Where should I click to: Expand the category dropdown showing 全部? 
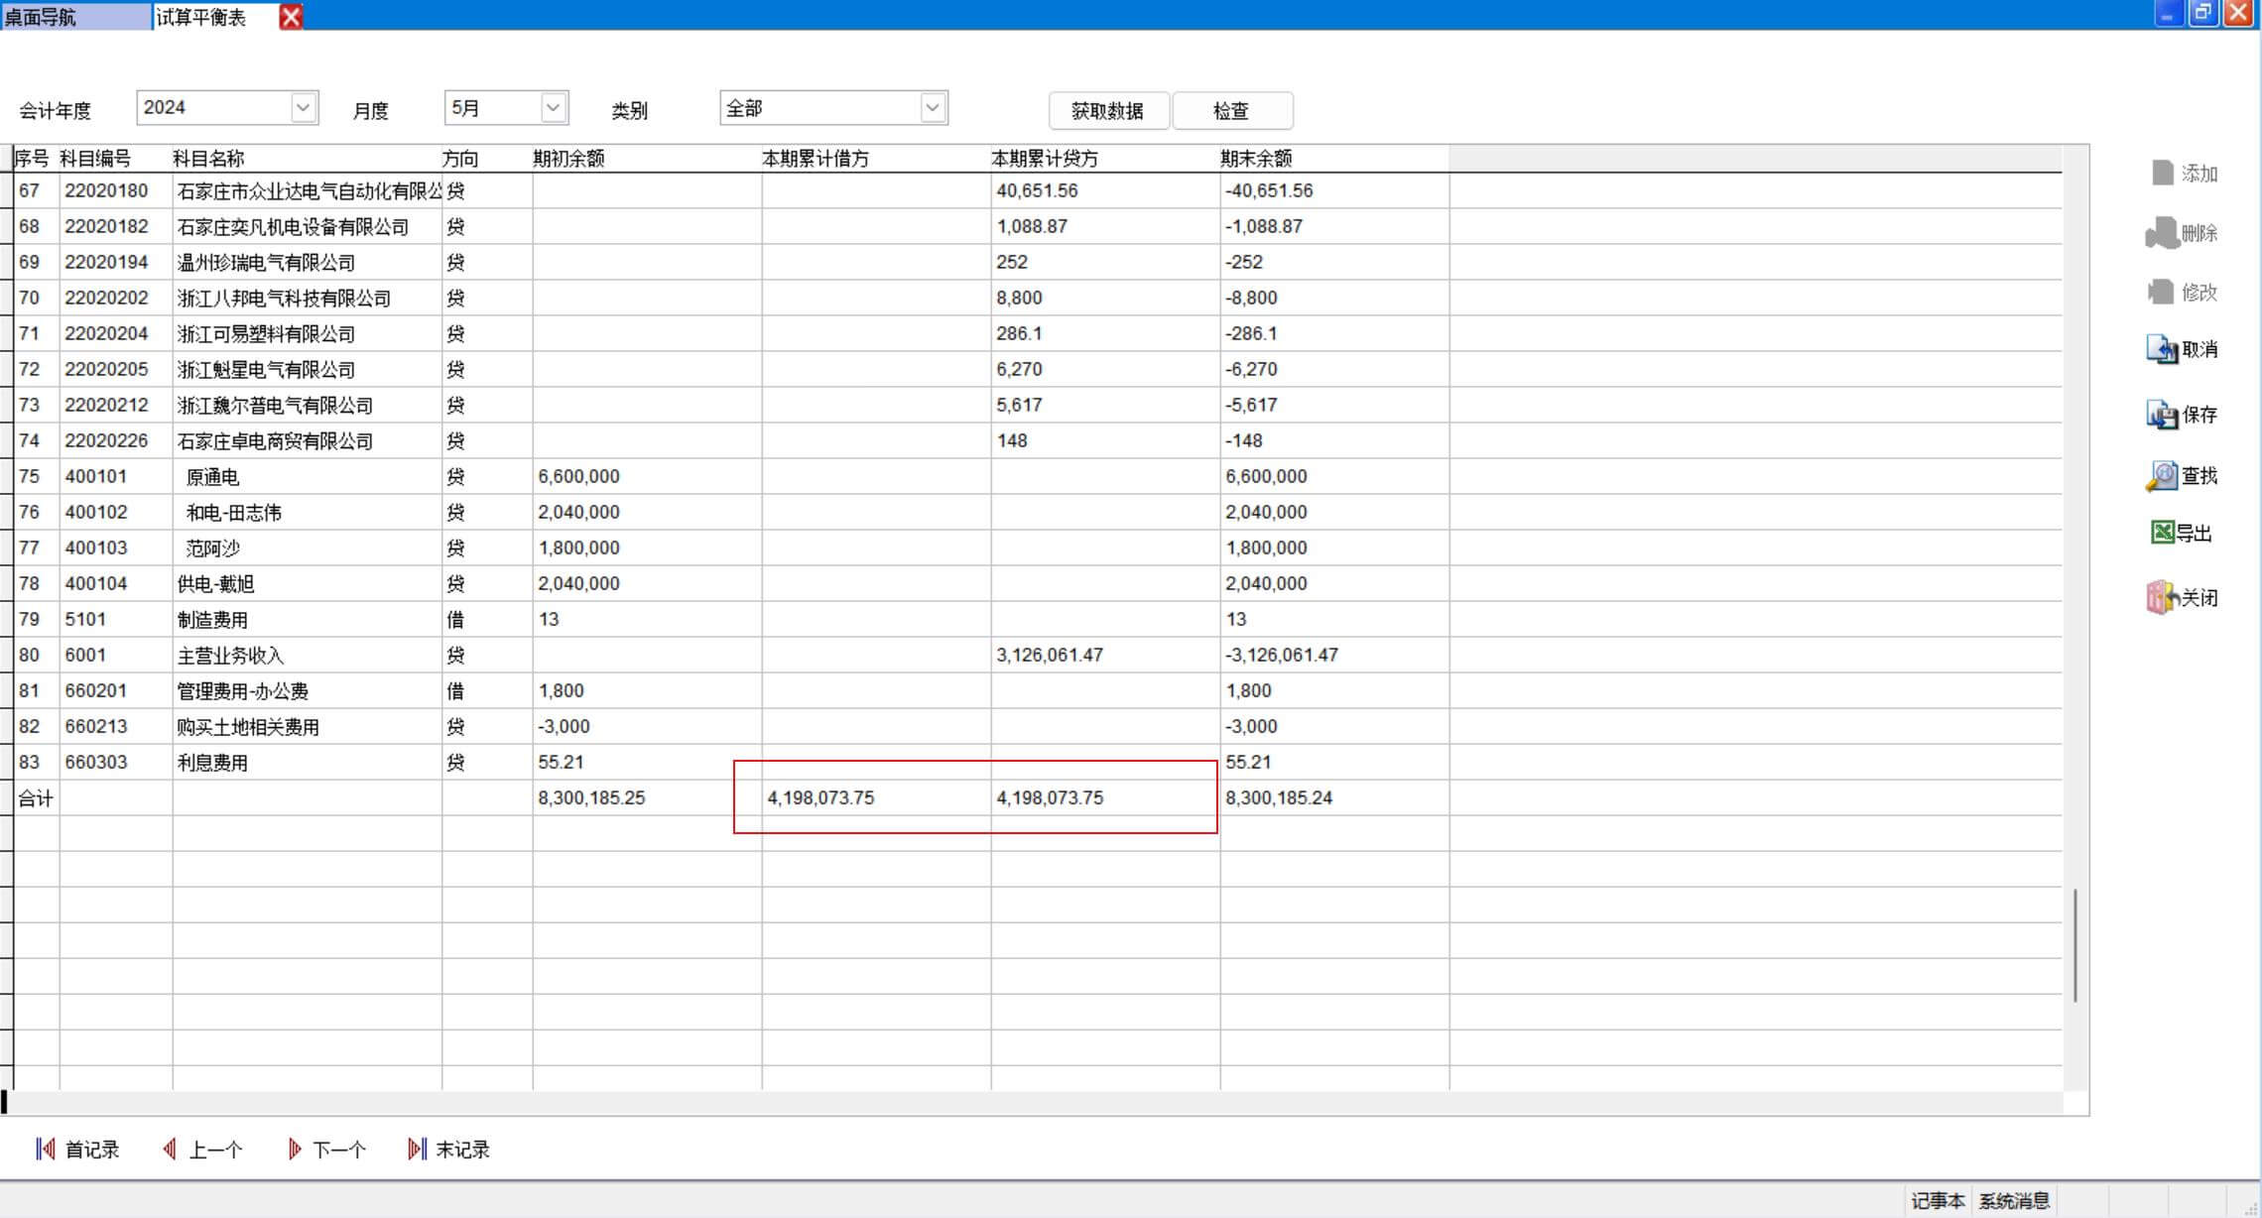tap(932, 107)
